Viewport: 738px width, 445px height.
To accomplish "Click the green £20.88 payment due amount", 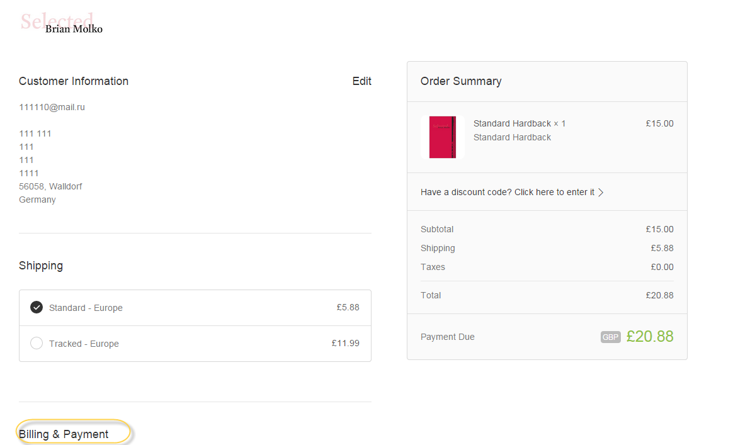I will pos(649,336).
